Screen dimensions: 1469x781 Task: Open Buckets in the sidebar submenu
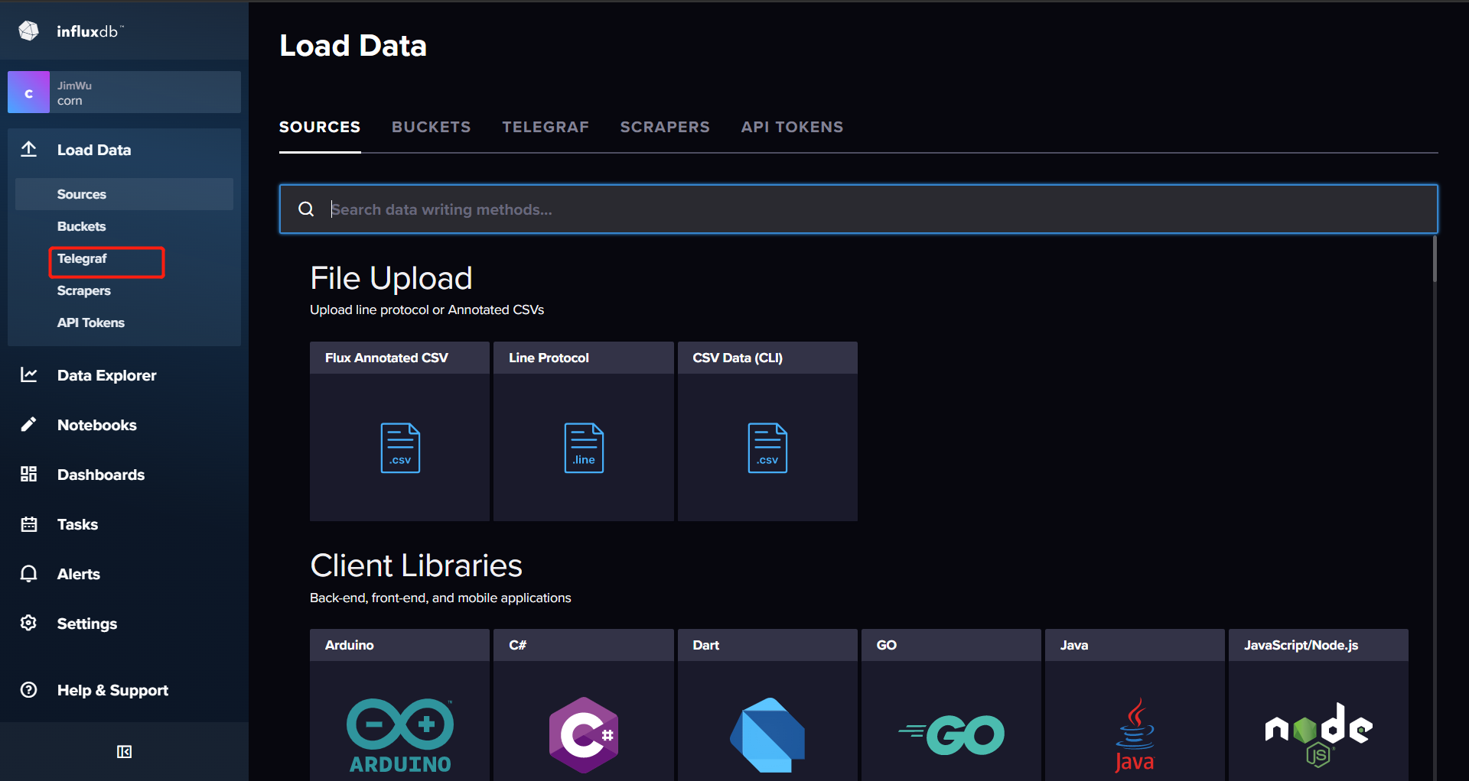pyautogui.click(x=81, y=226)
